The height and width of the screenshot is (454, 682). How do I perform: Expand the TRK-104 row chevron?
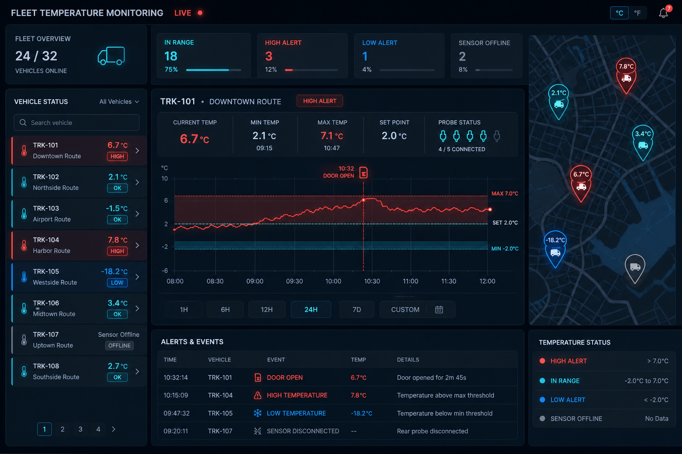click(137, 245)
